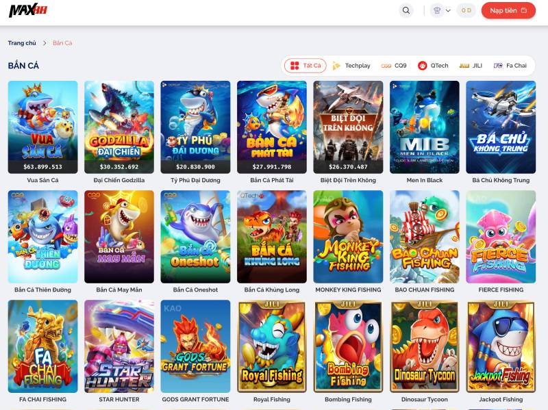Viewport: 548px width, 410px height.
Task: Click the Fa Chai provider logo icon
Action: [498, 66]
